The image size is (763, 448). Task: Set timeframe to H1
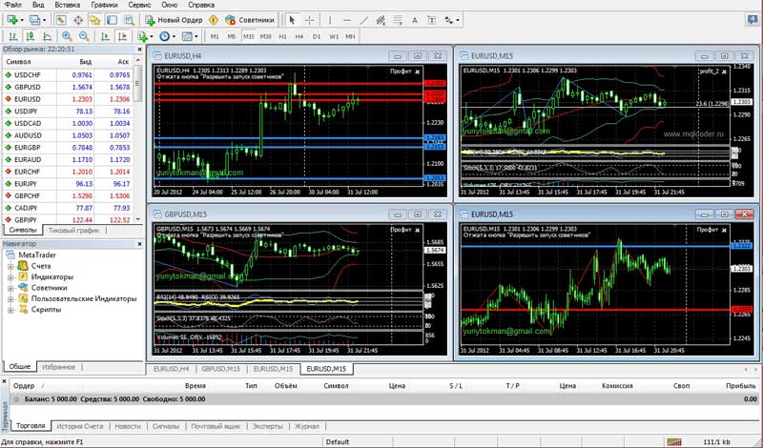(x=282, y=36)
